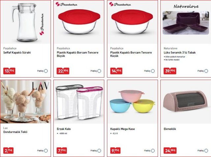Open Lüks Seramik 3'lü Tabak title link

(x=180, y=53)
